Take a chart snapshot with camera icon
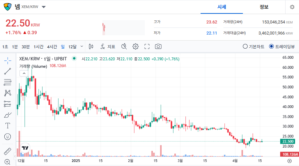 pyautogui.click(x=158, y=47)
